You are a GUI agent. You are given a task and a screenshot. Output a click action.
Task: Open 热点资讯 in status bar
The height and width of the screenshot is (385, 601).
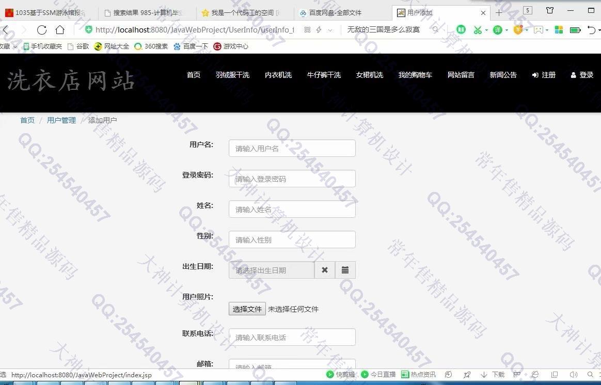(418, 374)
